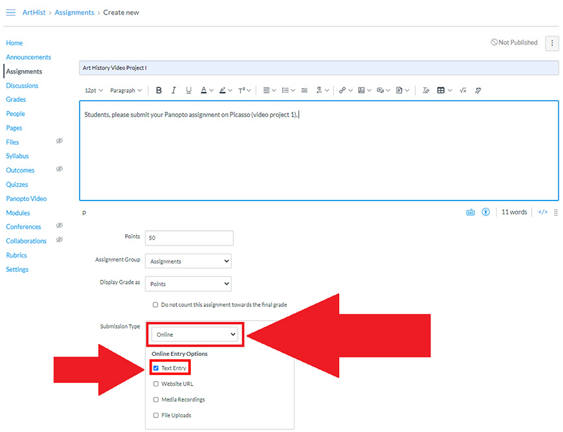The image size is (563, 432).
Task: Open Panopto Video in course navigation
Action: [26, 198]
